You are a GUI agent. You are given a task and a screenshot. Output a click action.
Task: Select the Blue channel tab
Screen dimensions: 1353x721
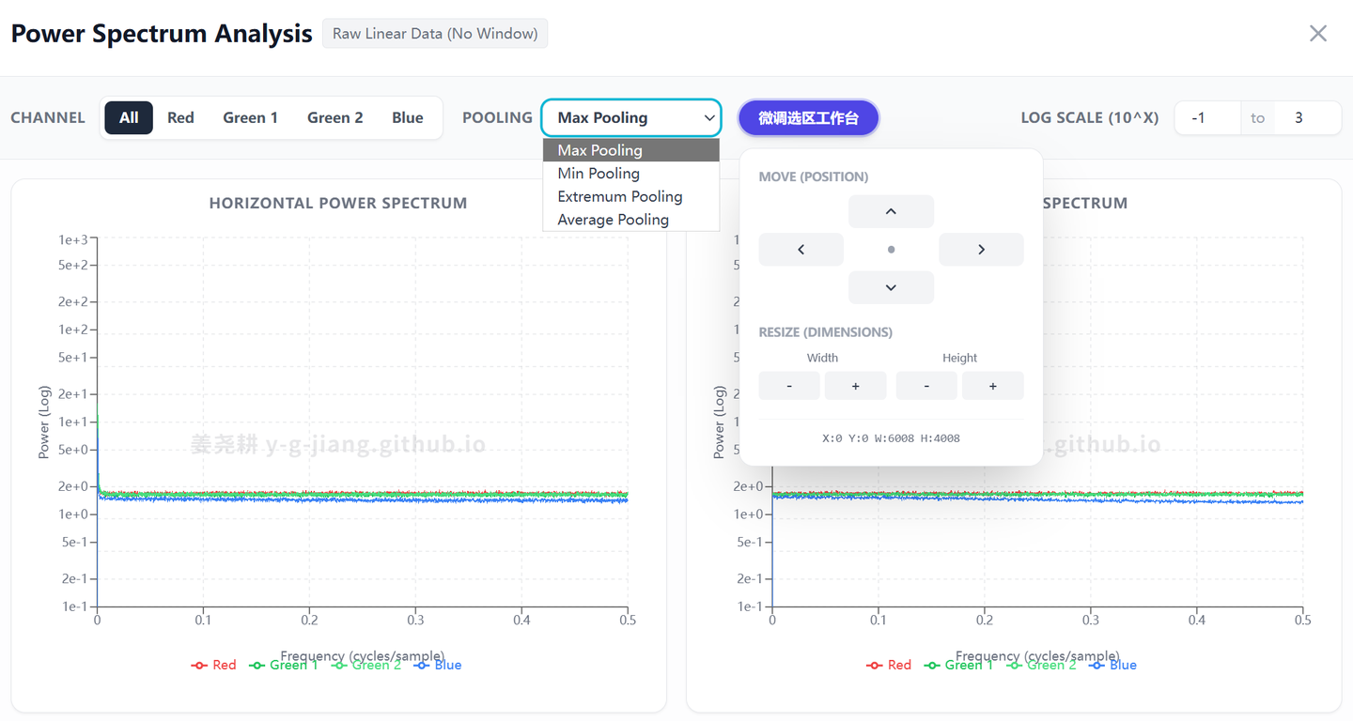coord(408,117)
